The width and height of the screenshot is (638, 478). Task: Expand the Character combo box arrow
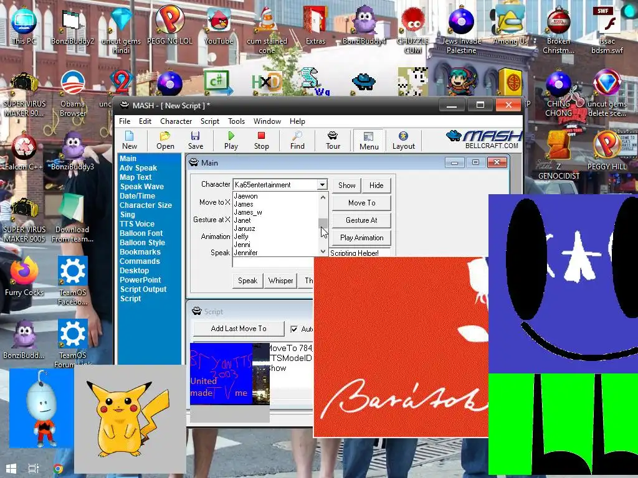click(x=322, y=184)
